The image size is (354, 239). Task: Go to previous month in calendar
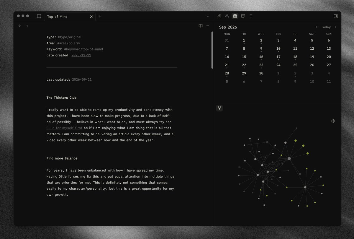317,27
